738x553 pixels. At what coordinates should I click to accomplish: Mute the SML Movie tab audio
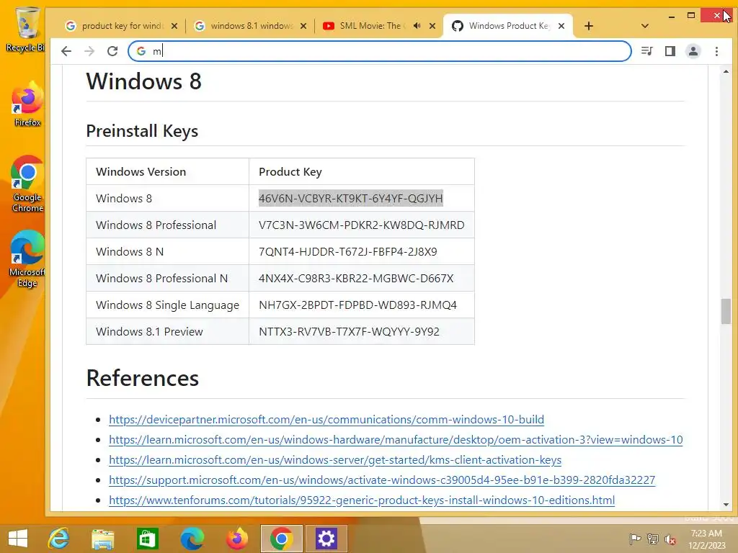(x=417, y=26)
